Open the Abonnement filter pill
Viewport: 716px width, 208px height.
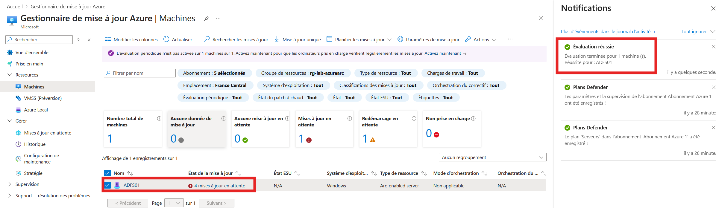pos(215,73)
